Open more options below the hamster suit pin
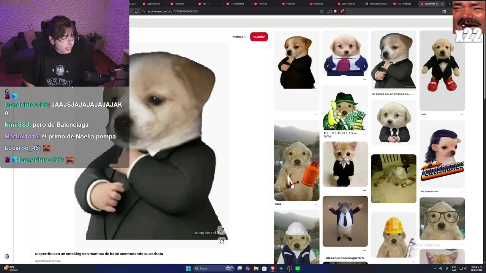Image resolution: width=486 pixels, height=273 pixels. [364, 251]
